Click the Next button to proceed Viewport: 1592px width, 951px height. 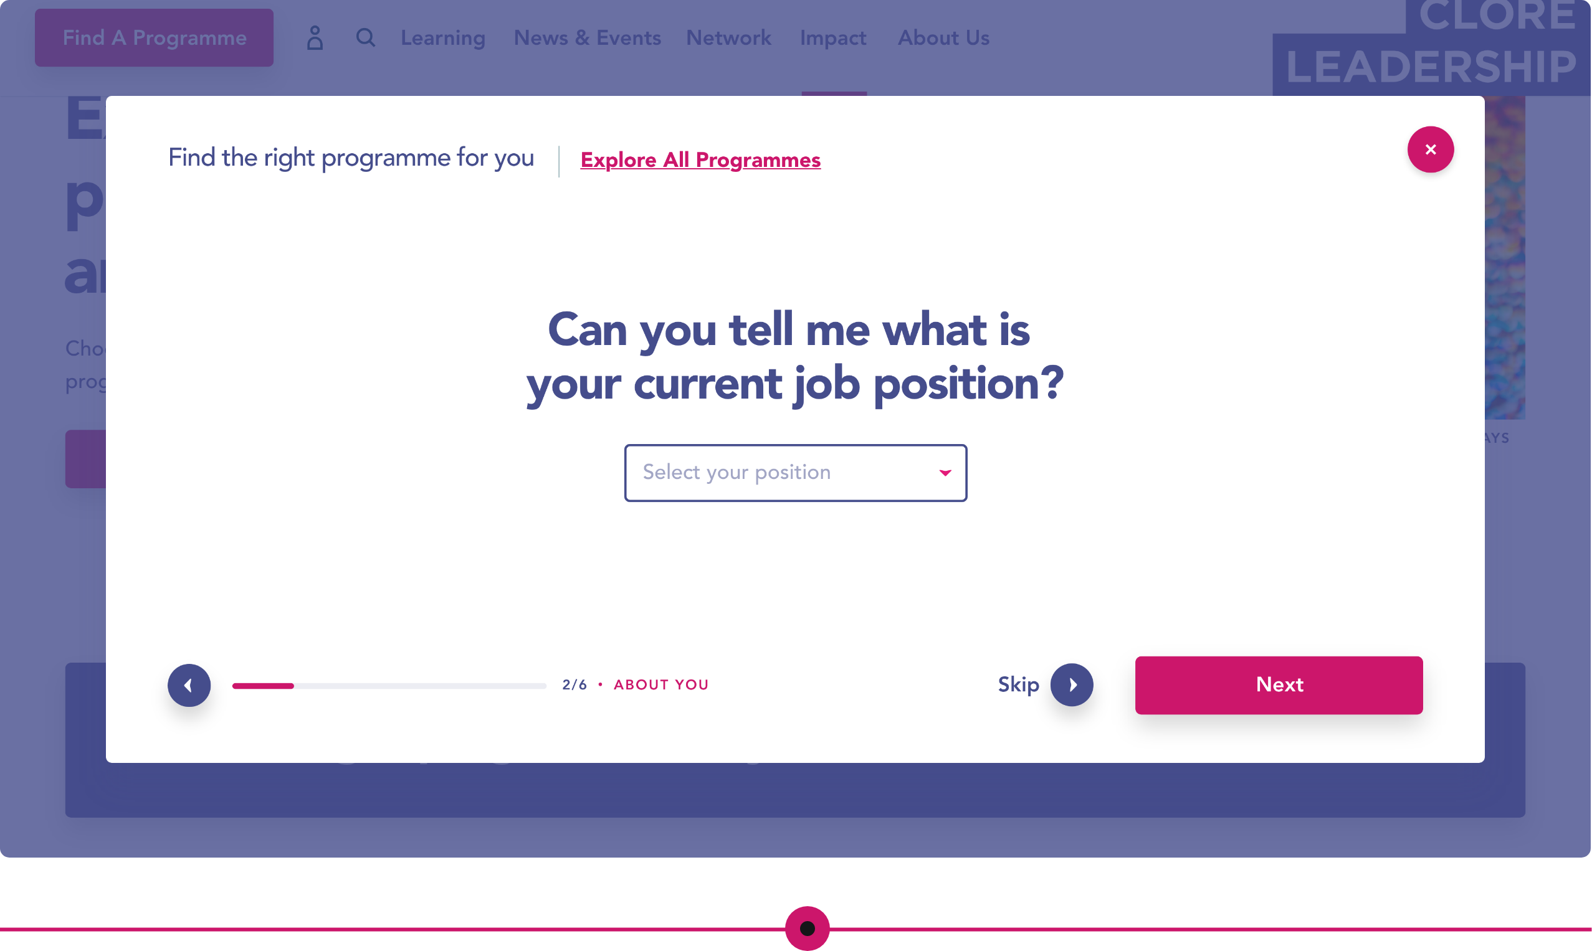(x=1279, y=685)
